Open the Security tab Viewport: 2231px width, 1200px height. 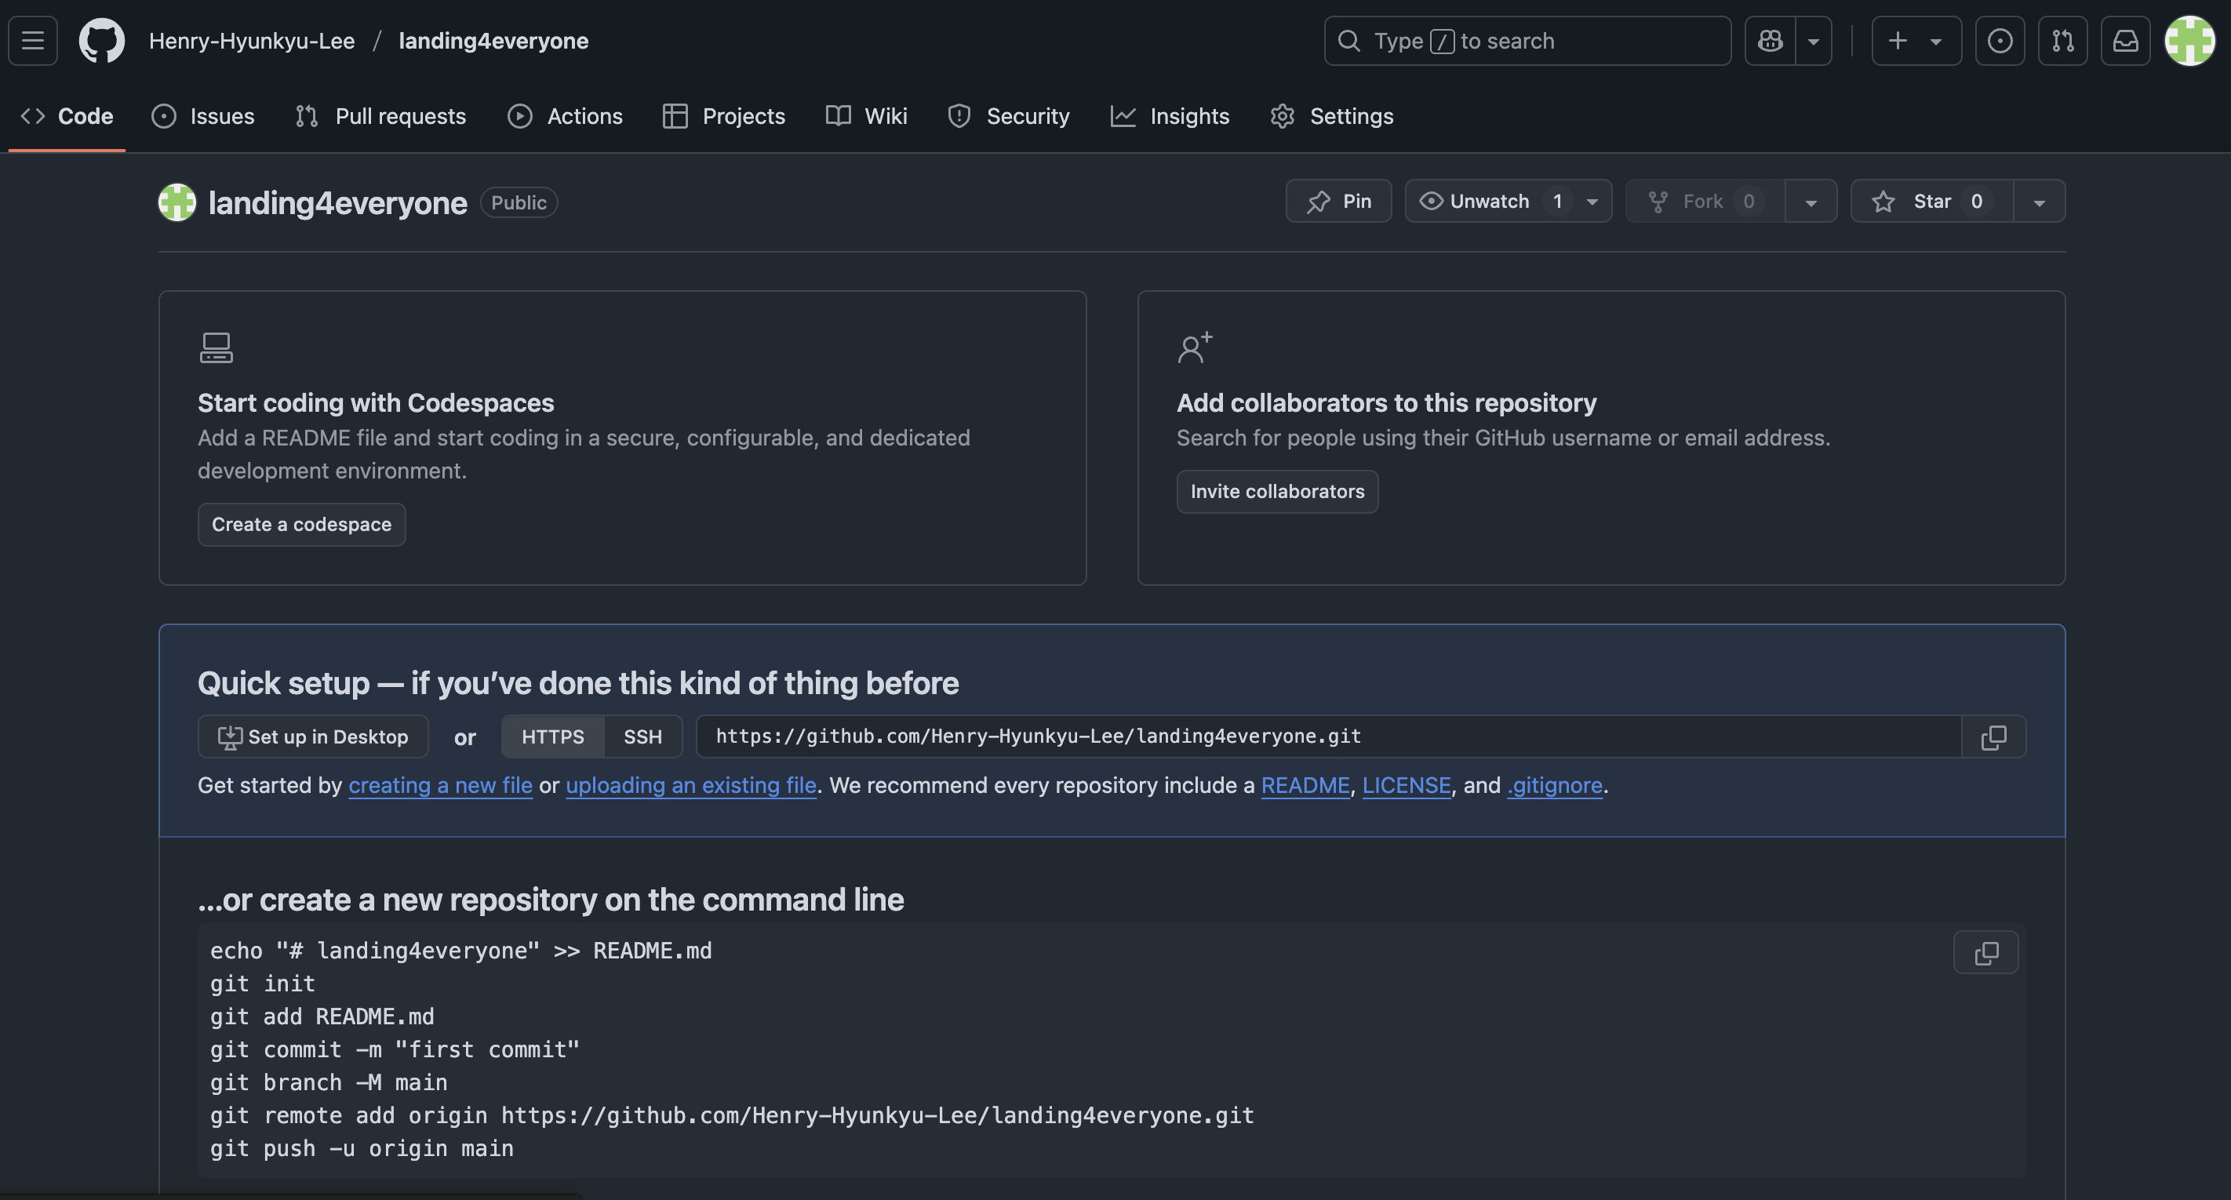click(1009, 116)
